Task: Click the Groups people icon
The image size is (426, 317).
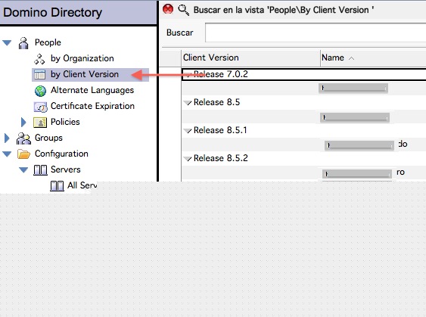Action: [23, 138]
